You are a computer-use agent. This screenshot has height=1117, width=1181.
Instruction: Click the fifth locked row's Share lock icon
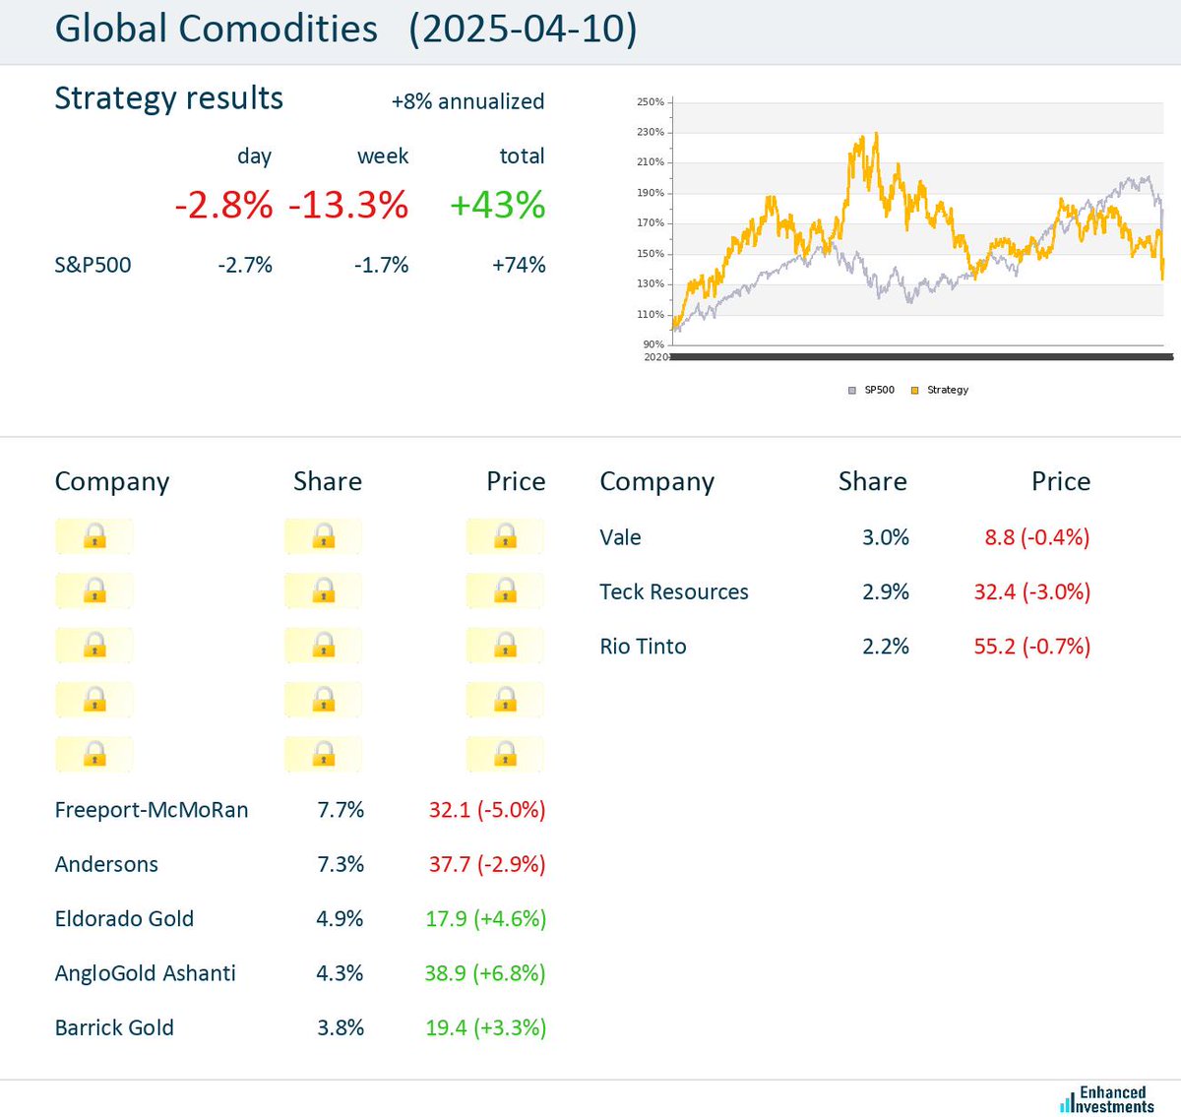324,755
